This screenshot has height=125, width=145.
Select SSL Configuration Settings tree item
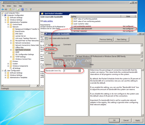pyautogui.click(x=24, y=54)
